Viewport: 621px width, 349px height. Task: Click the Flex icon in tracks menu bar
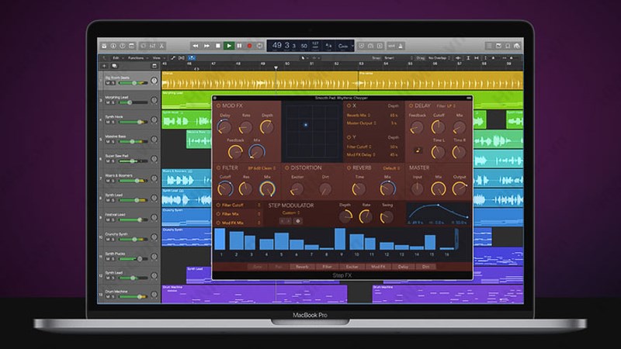coord(182,57)
